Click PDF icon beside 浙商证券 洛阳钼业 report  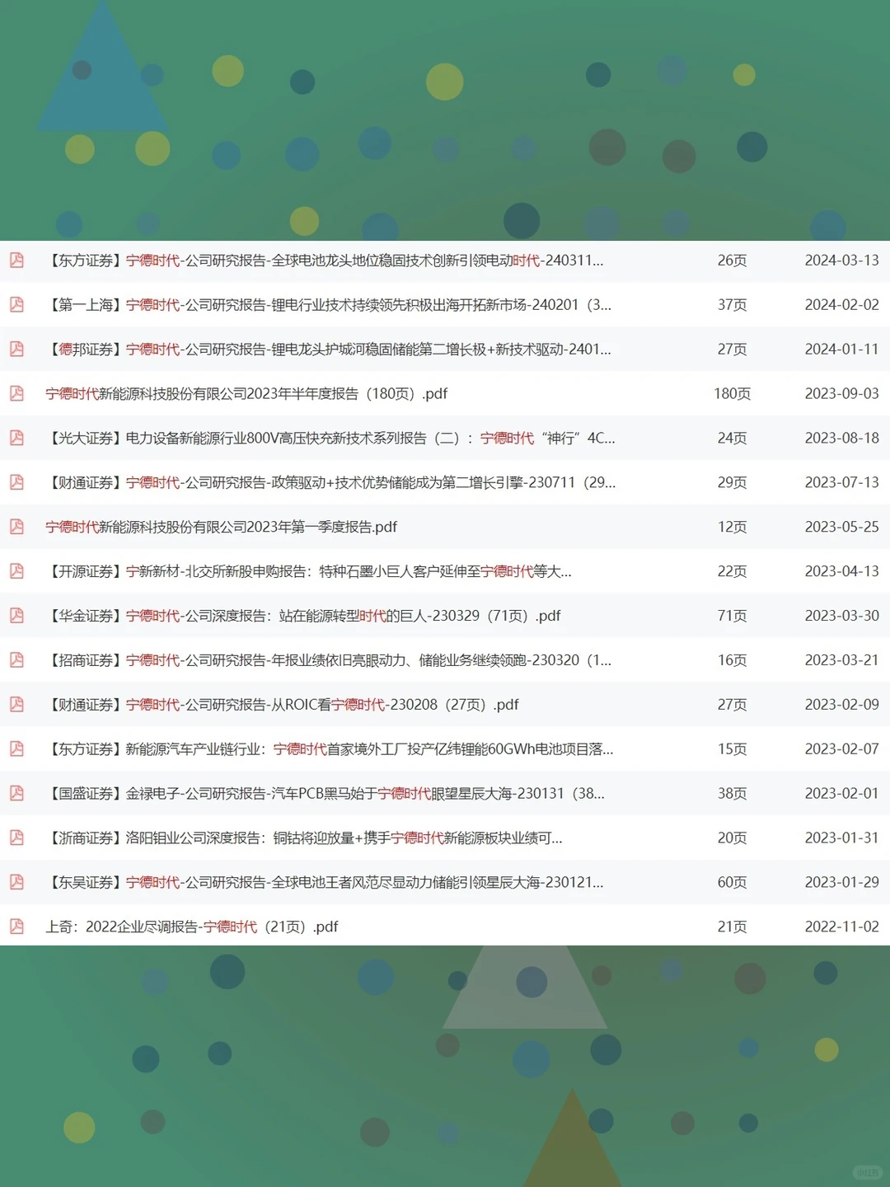coord(16,838)
